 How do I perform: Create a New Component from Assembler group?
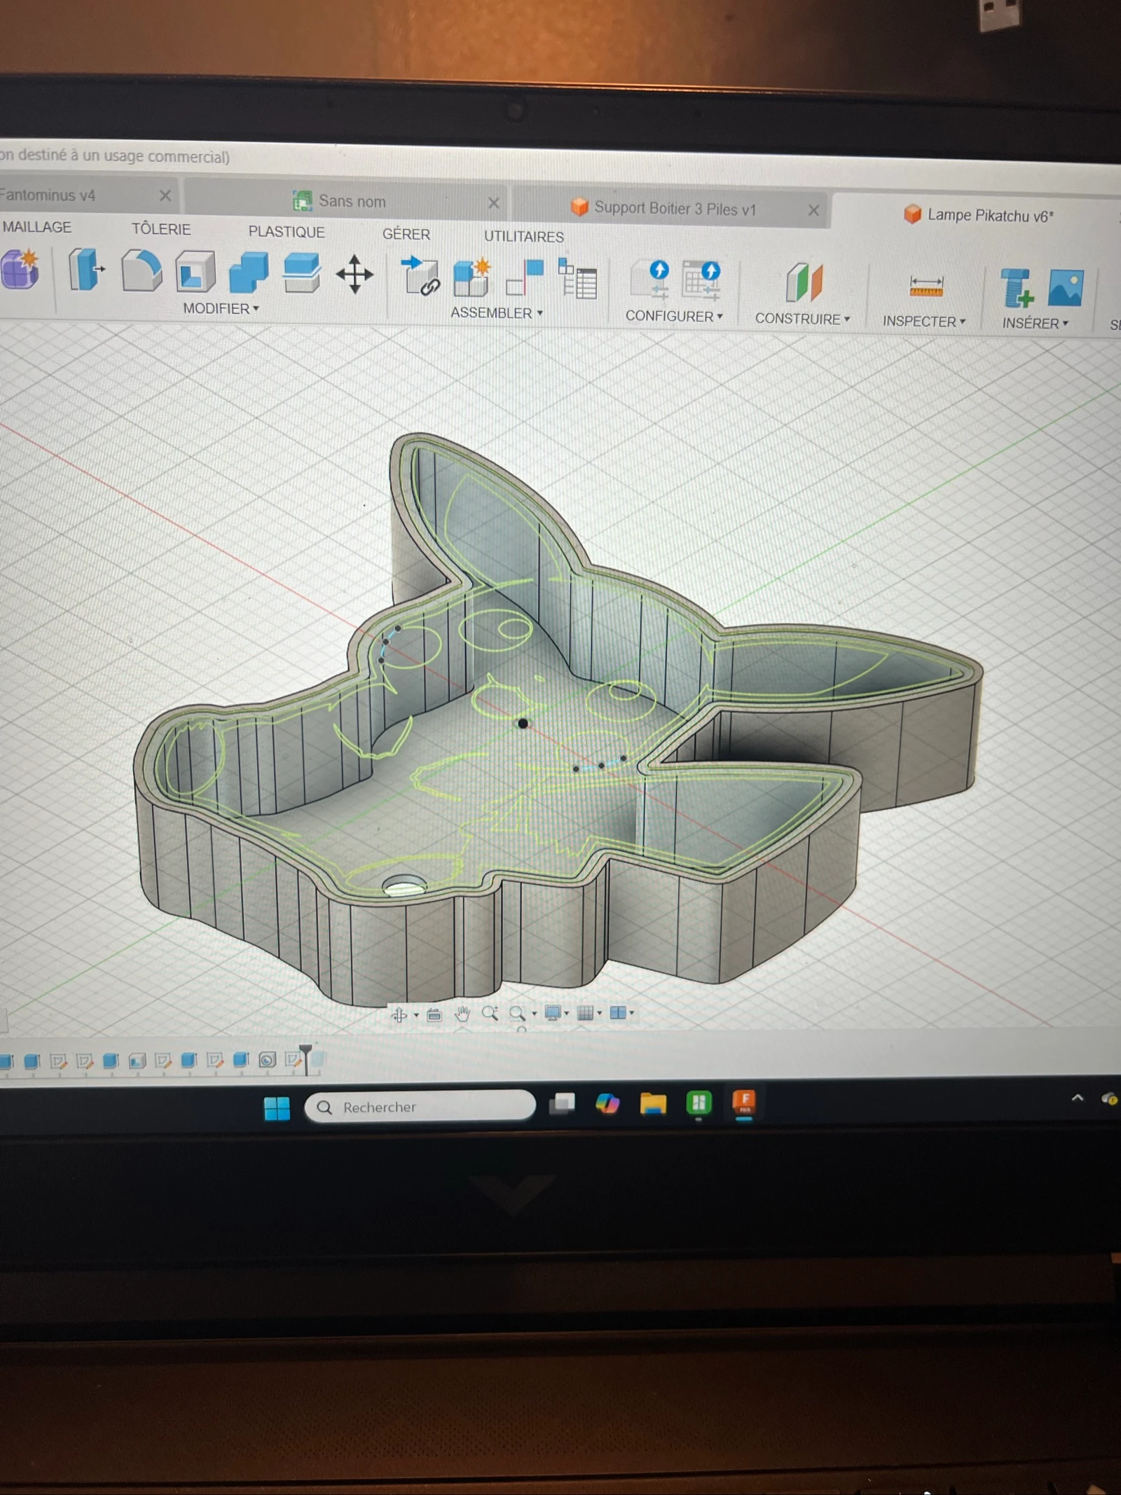click(x=472, y=277)
